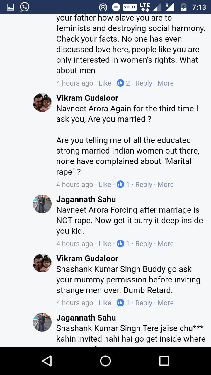Screen dimensions: 211x375
Task: Tap thumbs-up icon on Jagannath's 'NOT rape' comment
Action: pyautogui.click(x=120, y=243)
